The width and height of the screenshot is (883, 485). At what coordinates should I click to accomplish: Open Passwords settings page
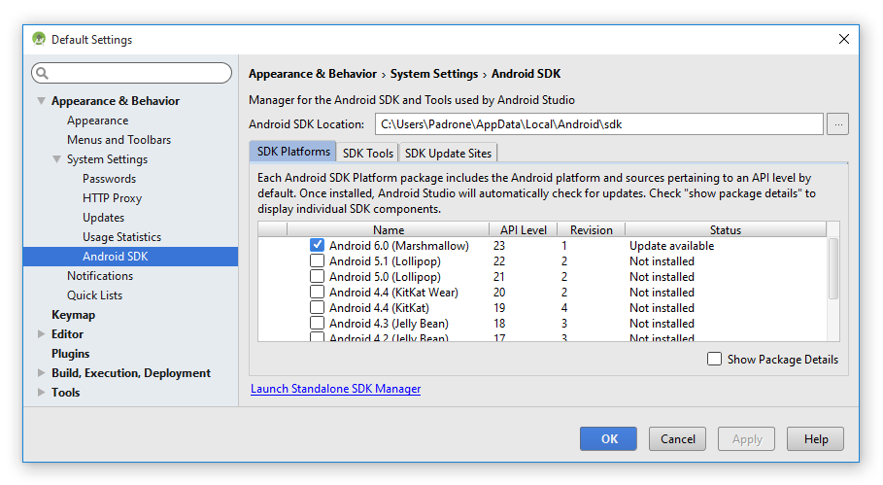109,179
